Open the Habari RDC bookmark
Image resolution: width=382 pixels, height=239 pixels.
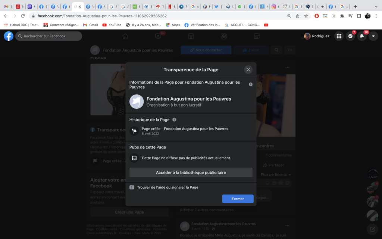pyautogui.click(x=21, y=25)
